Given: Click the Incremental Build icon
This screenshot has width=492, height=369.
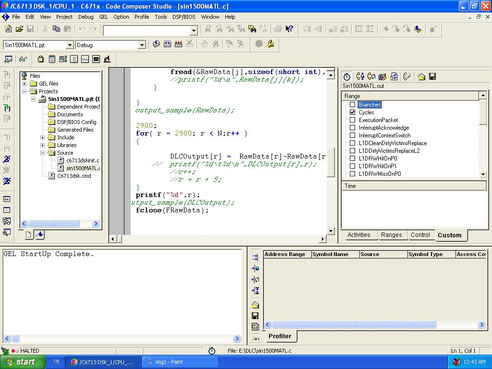Looking at the screenshot, I should pos(168,44).
